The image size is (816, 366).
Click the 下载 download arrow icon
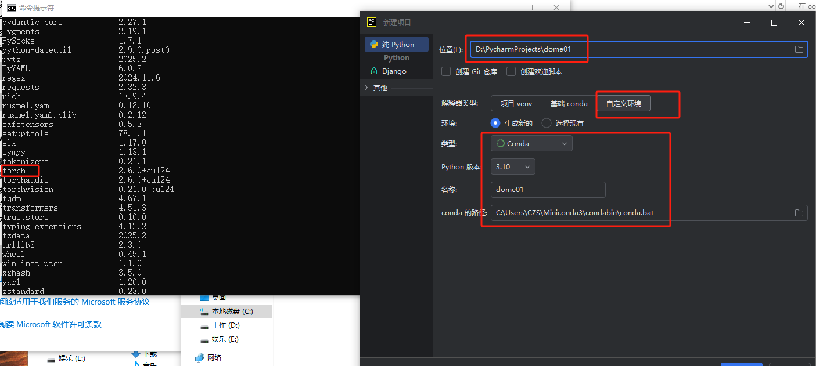click(136, 353)
